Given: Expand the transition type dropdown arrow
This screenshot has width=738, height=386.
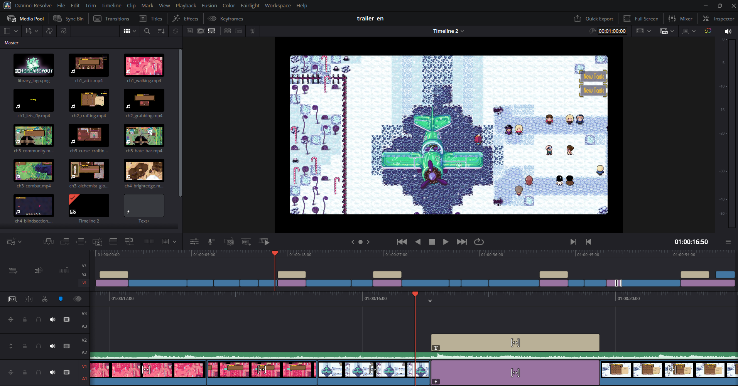Looking at the screenshot, I should pyautogui.click(x=175, y=242).
